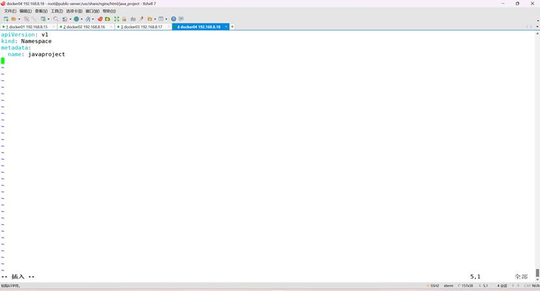Click the Compose pane icon
Viewport: 540px width, 291px height.
(x=65, y=19)
